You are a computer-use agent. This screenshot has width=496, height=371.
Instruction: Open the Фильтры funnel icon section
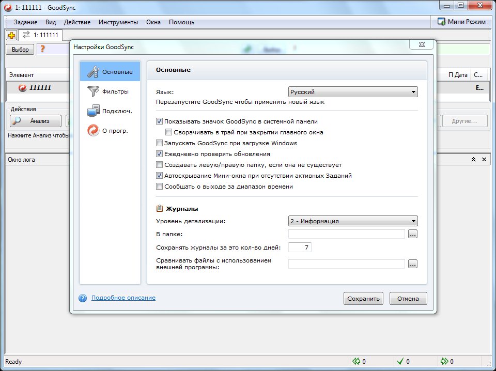click(x=93, y=91)
